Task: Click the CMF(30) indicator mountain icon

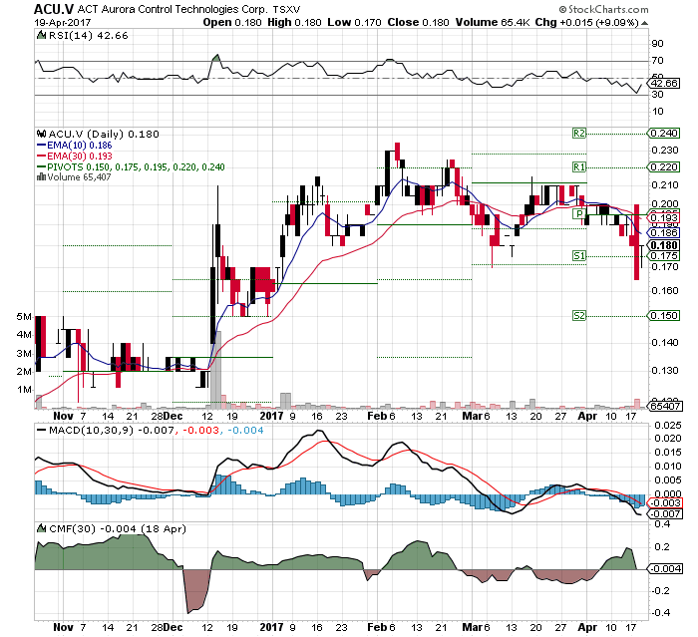Action: click(42, 528)
